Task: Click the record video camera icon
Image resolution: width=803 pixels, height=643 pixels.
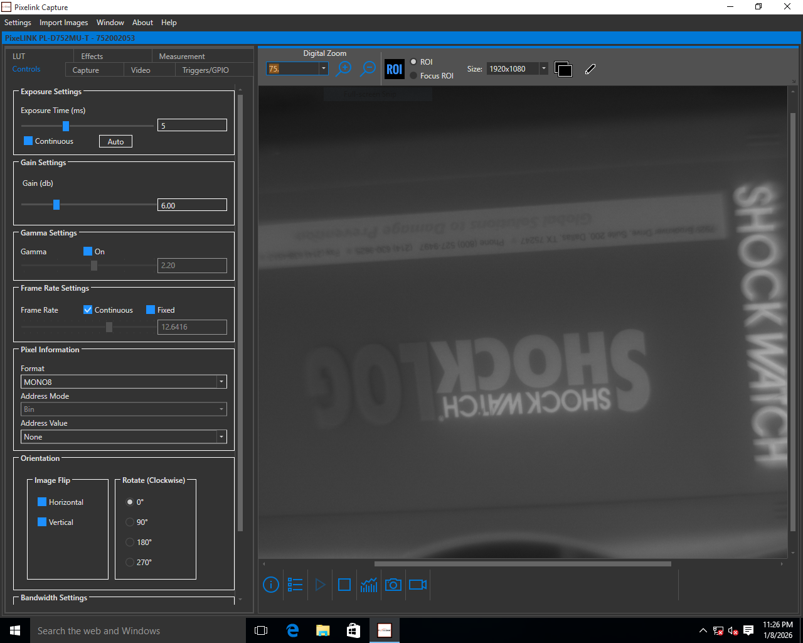Action: (418, 585)
